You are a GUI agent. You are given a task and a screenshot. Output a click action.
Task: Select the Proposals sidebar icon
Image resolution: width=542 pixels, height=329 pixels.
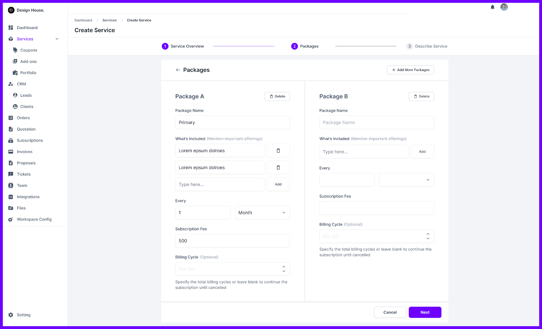coord(11,163)
